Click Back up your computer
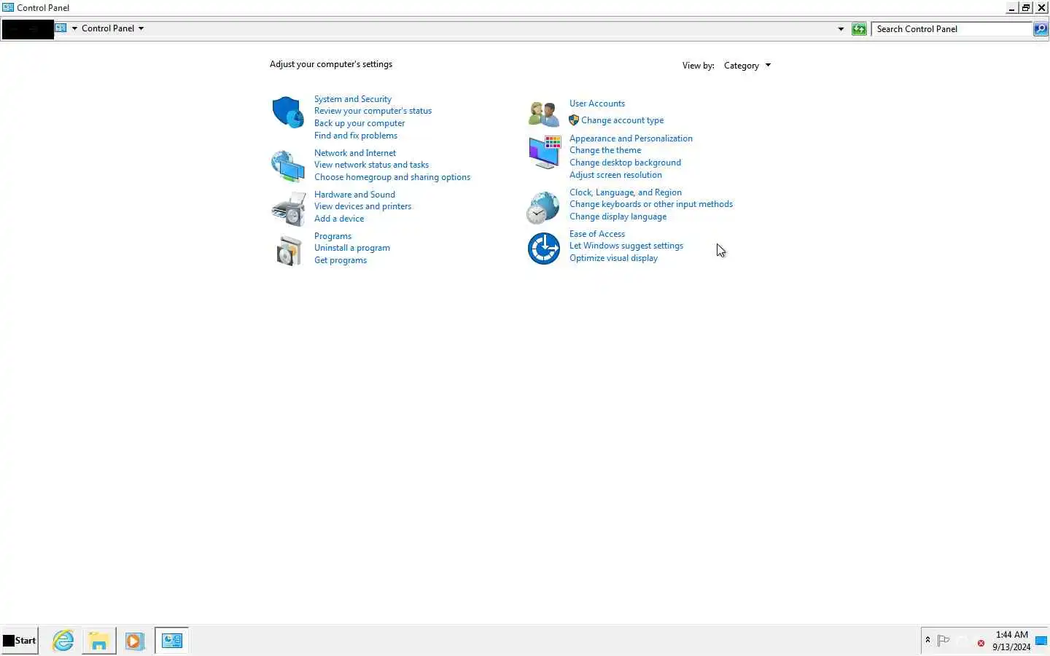 coord(359,123)
